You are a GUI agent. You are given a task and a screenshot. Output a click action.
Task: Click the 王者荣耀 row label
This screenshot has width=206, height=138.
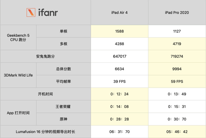pos(64,107)
